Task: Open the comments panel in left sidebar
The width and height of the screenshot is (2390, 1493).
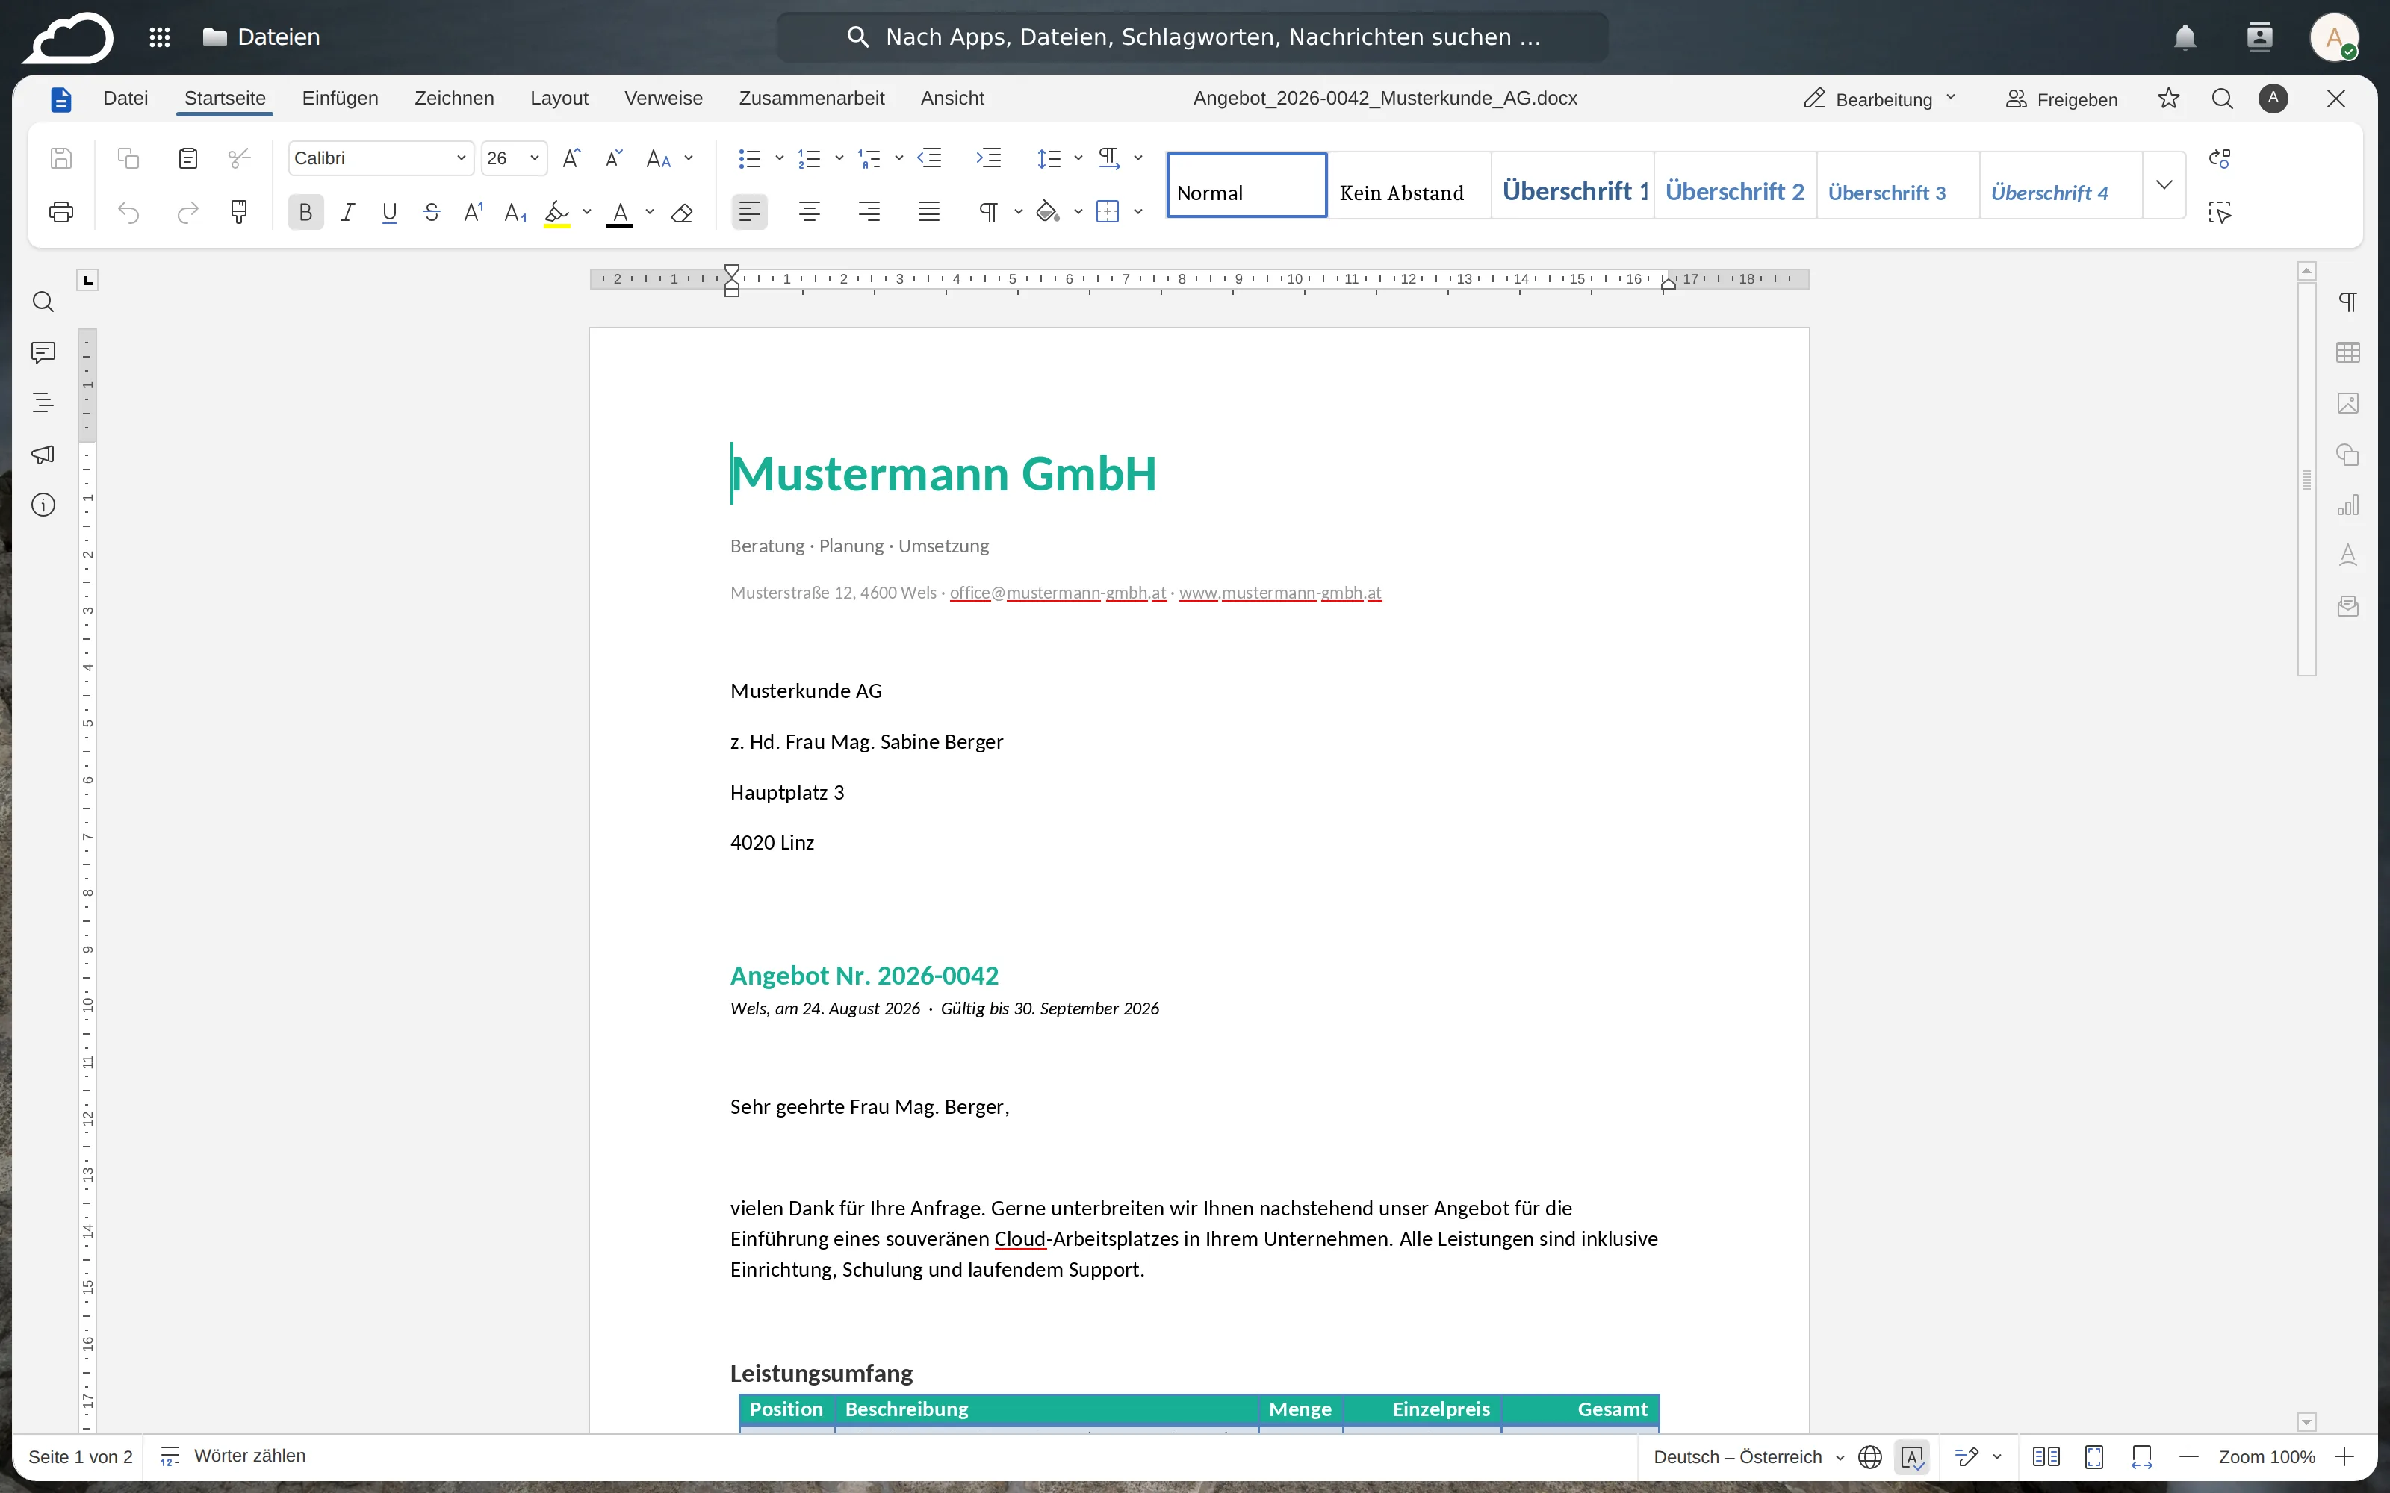Action: (43, 352)
